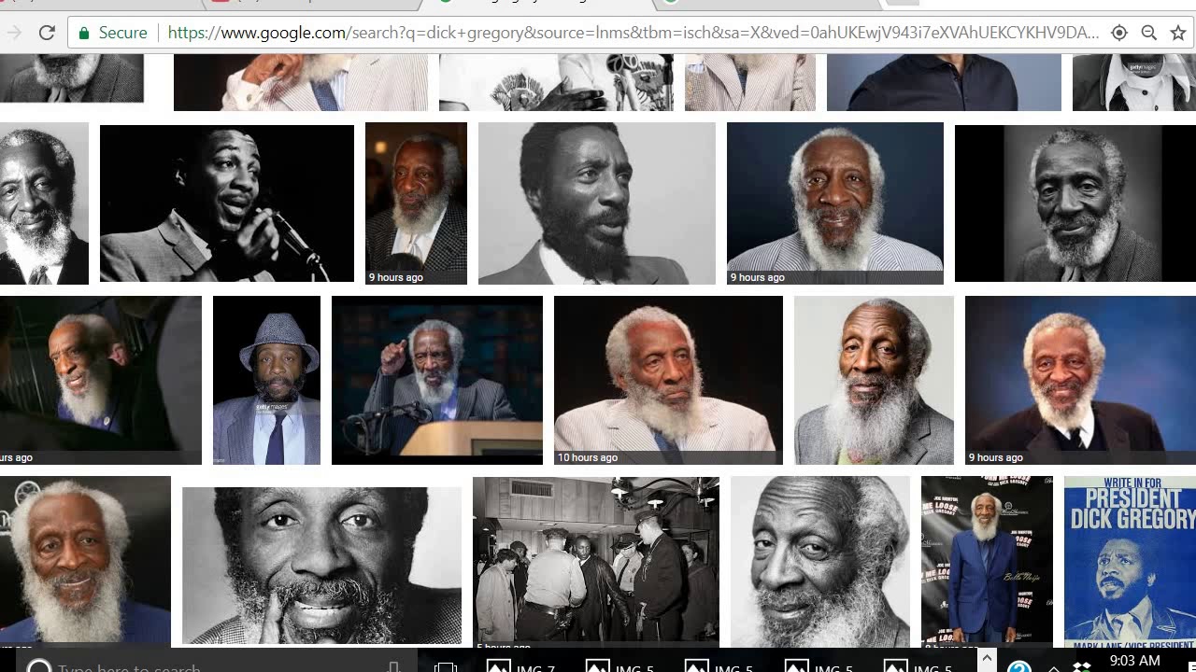This screenshot has width=1196, height=672.
Task: Open grayscale elderly man portrait at row end
Action: (1075, 203)
